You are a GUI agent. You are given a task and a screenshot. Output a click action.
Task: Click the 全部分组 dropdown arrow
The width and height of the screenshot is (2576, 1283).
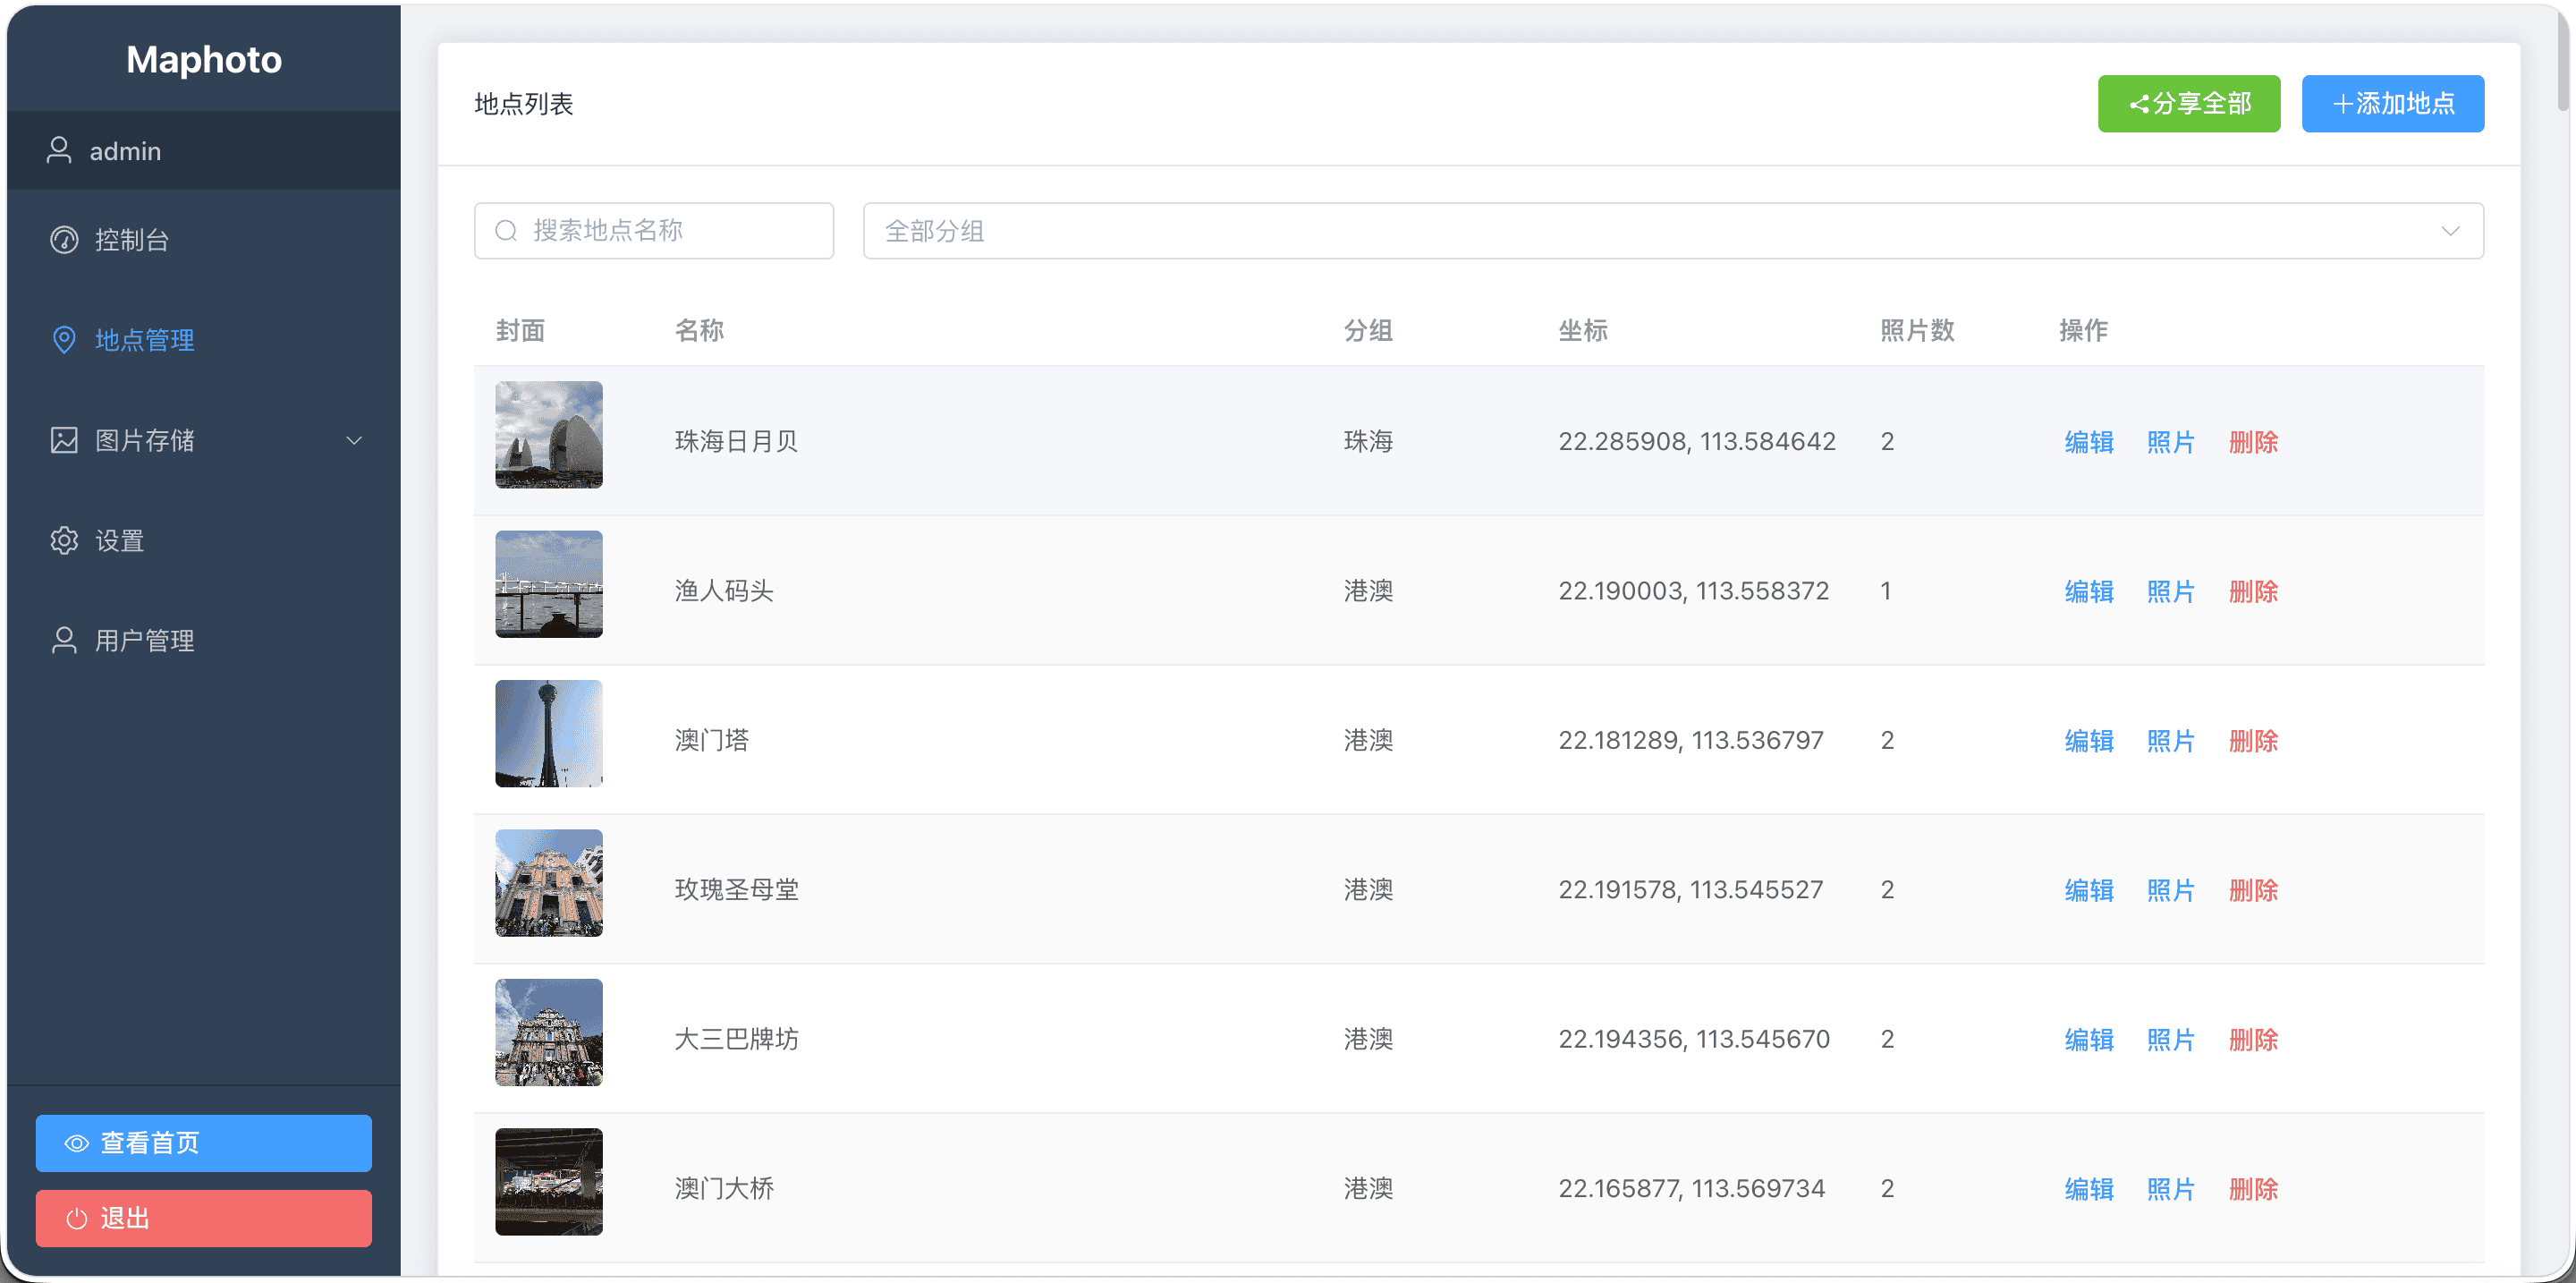pos(2450,231)
